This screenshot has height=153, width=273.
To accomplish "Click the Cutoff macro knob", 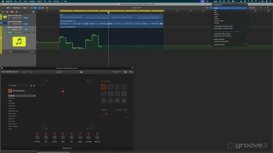I will click(x=54, y=138).
